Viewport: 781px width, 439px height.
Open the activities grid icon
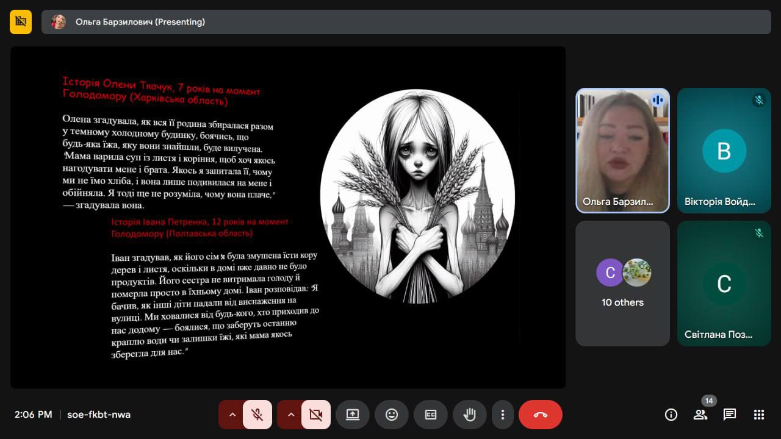[759, 415]
